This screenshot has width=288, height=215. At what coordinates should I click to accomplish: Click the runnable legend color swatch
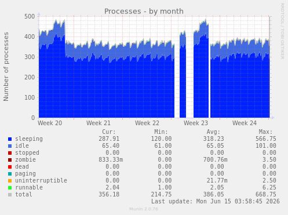(x=10, y=188)
